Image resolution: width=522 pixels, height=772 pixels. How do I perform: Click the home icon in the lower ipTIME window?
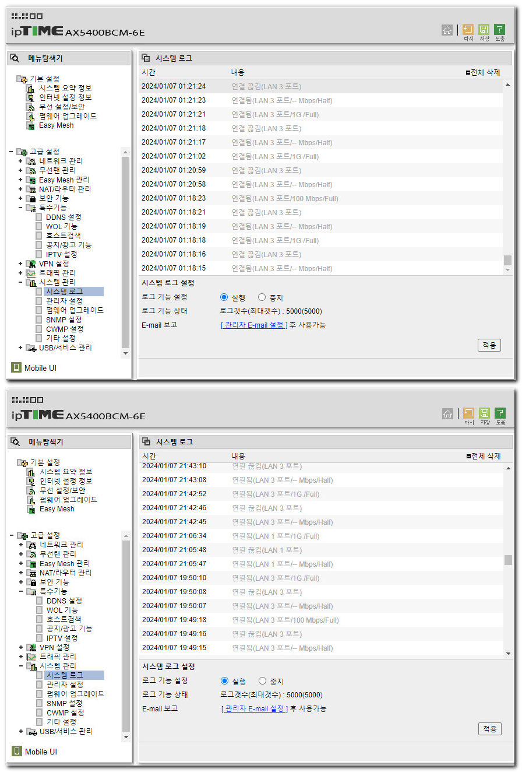point(447,413)
